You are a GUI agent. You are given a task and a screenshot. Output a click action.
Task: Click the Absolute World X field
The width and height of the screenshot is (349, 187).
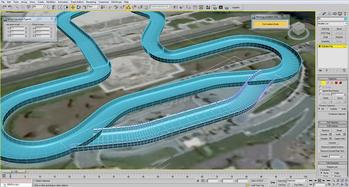17,28
